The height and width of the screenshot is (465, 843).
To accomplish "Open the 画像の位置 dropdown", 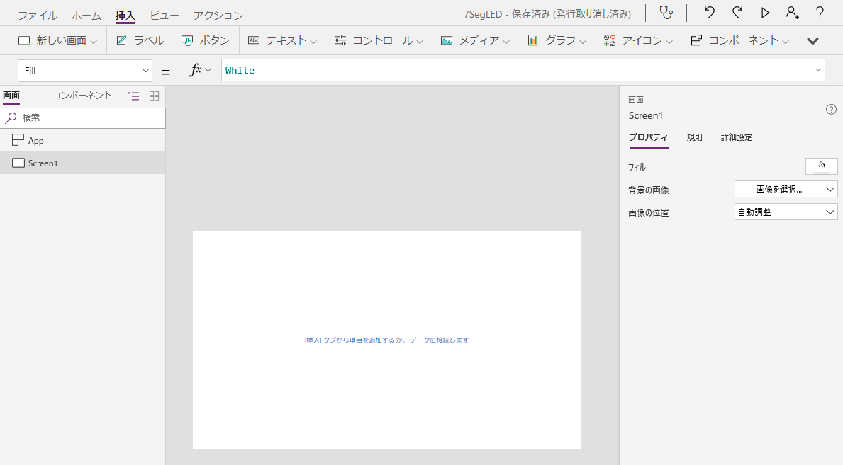I will 786,212.
